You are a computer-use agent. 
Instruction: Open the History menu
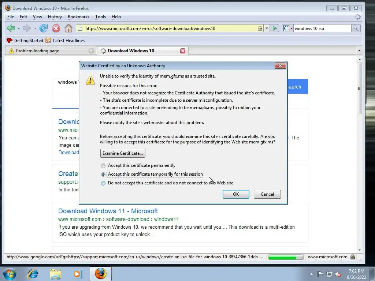tap(55, 17)
